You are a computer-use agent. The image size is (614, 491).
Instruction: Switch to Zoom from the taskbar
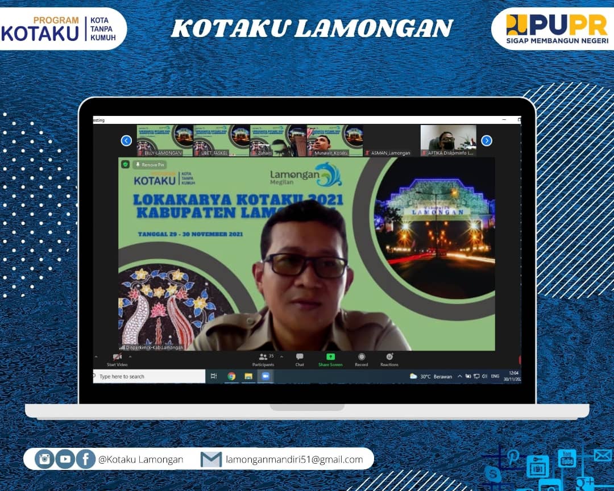click(265, 376)
